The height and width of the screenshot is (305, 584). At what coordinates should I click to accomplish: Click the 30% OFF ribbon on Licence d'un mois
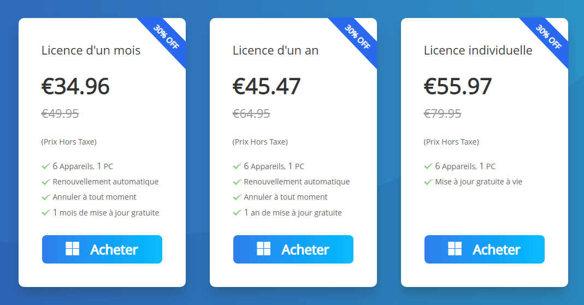167,37
